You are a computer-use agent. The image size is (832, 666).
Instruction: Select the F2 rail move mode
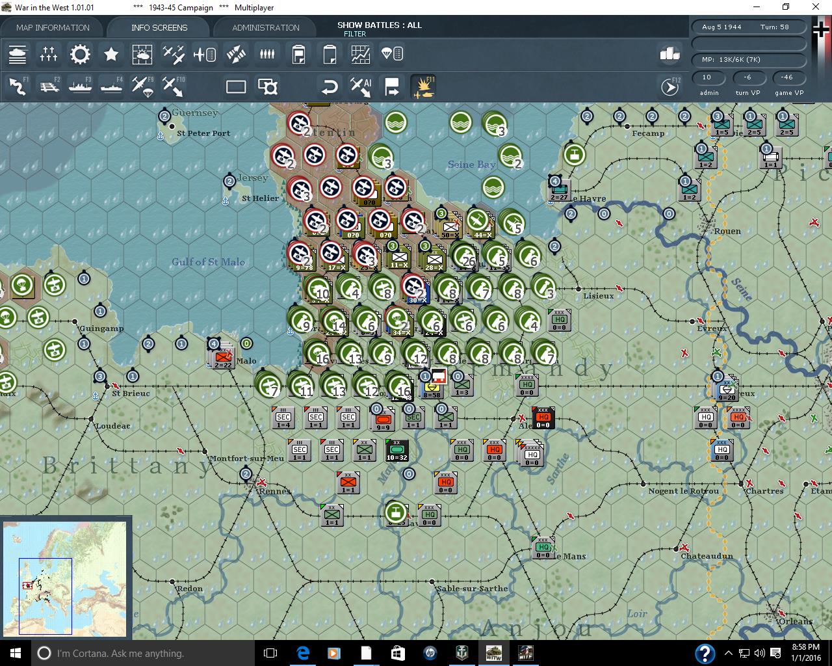point(49,87)
